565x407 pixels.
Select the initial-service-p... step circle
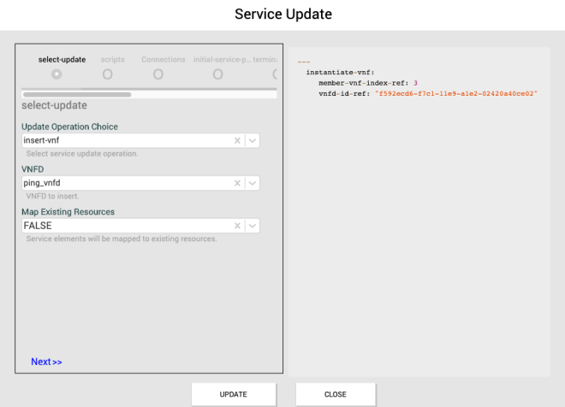click(x=218, y=74)
